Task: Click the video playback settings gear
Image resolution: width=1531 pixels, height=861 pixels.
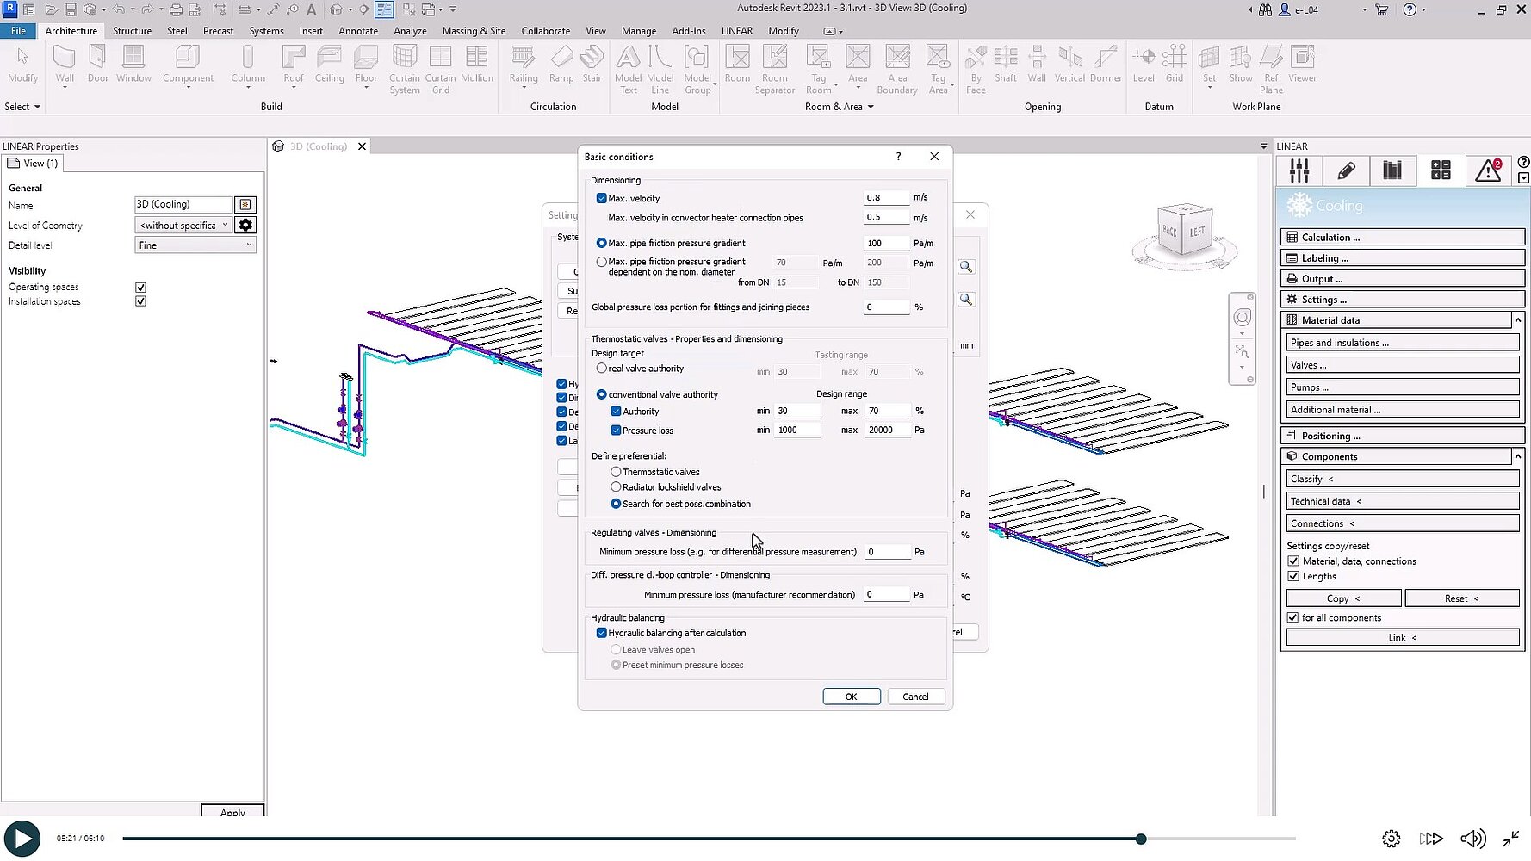Action: (x=1392, y=838)
